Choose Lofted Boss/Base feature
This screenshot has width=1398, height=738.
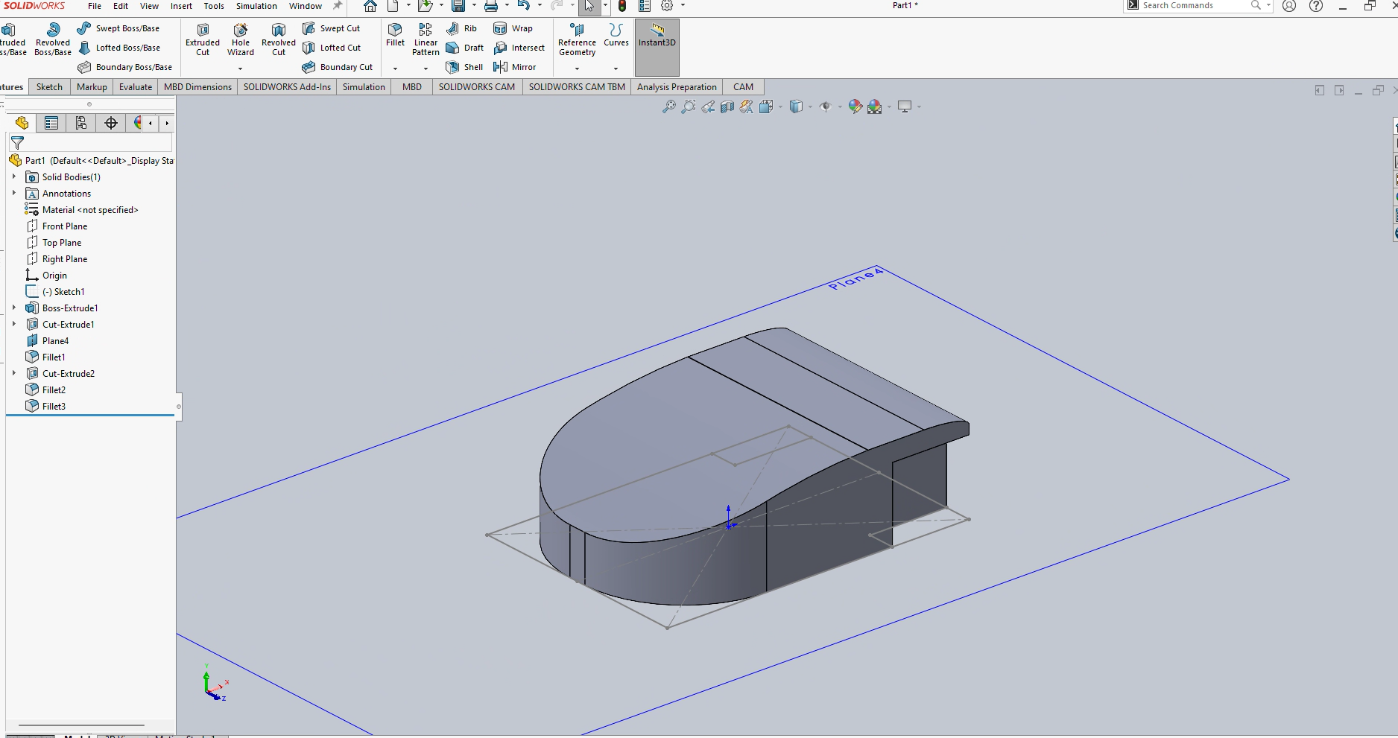point(119,48)
